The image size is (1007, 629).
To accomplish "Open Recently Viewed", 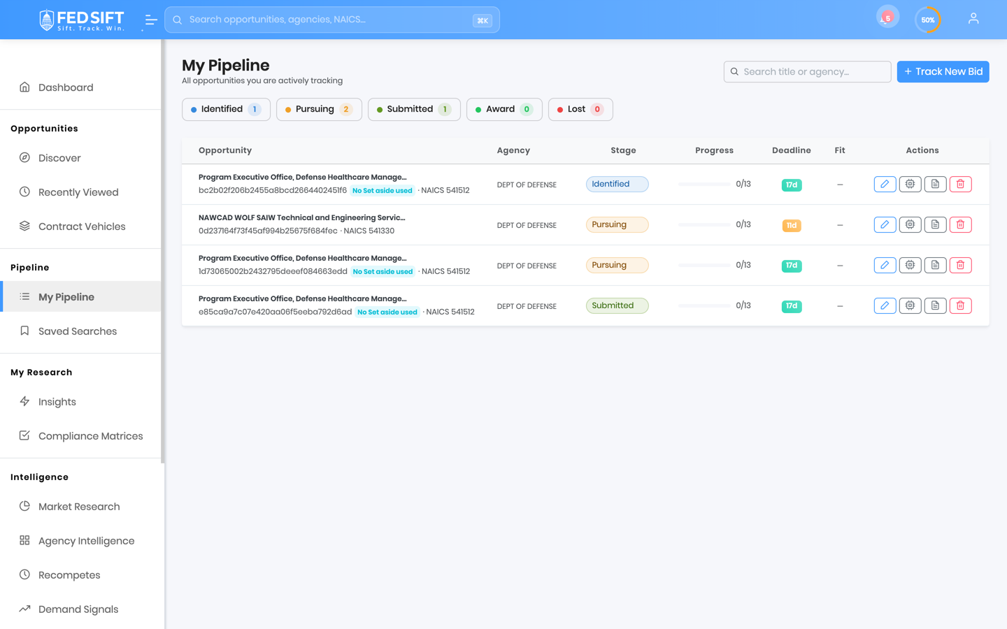I will (80, 192).
